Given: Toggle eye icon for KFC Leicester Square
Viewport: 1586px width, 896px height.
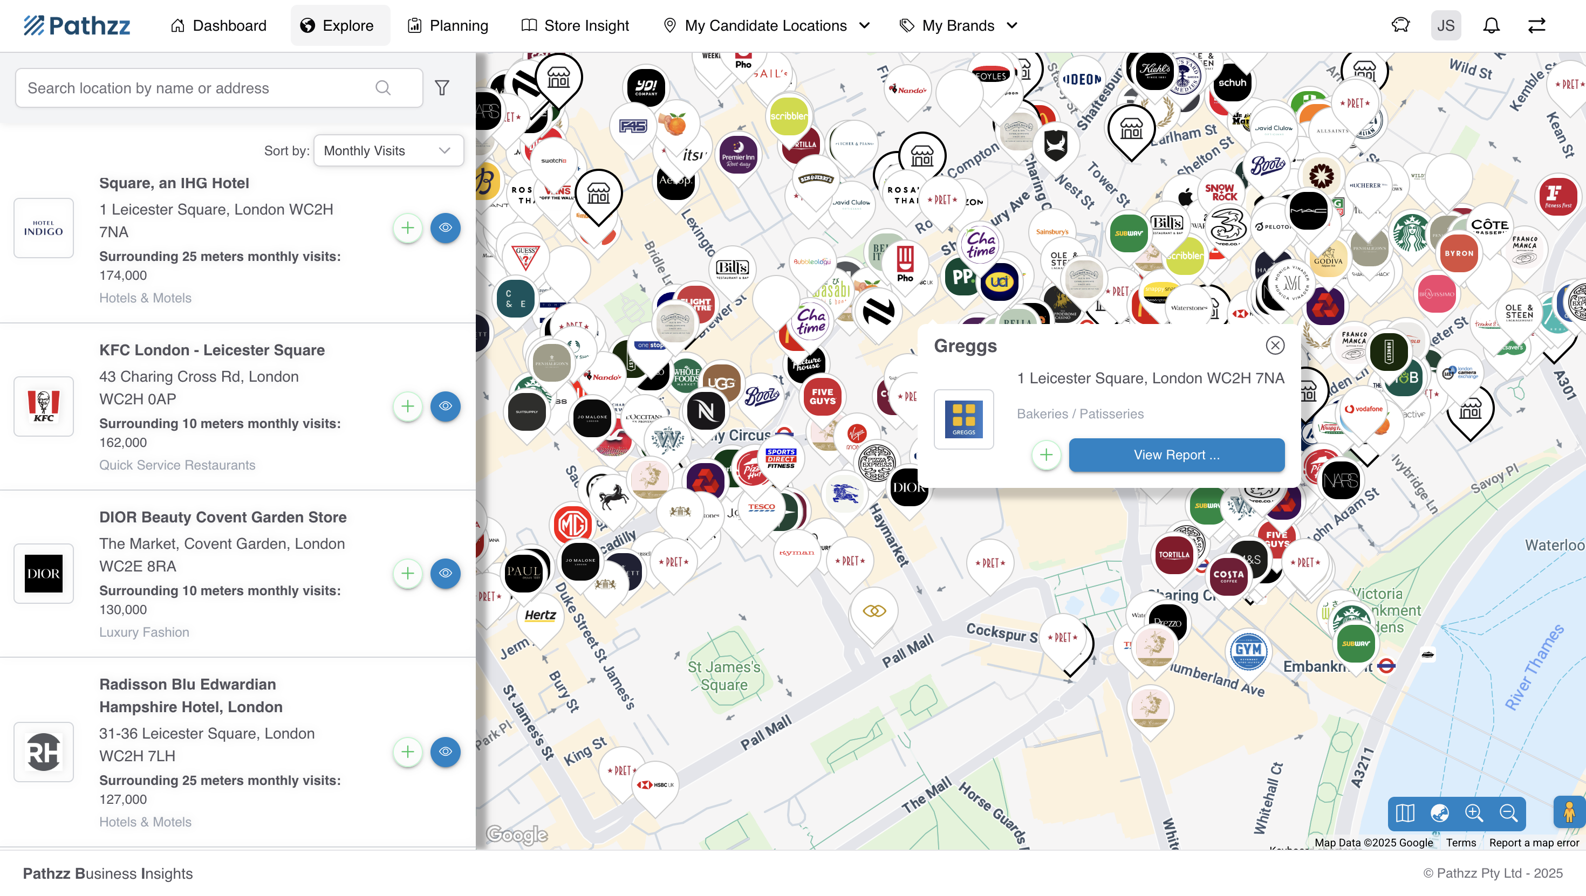Looking at the screenshot, I should tap(445, 406).
